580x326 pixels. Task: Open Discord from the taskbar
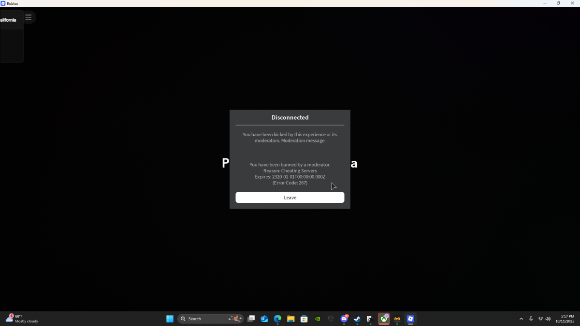[x=344, y=319]
